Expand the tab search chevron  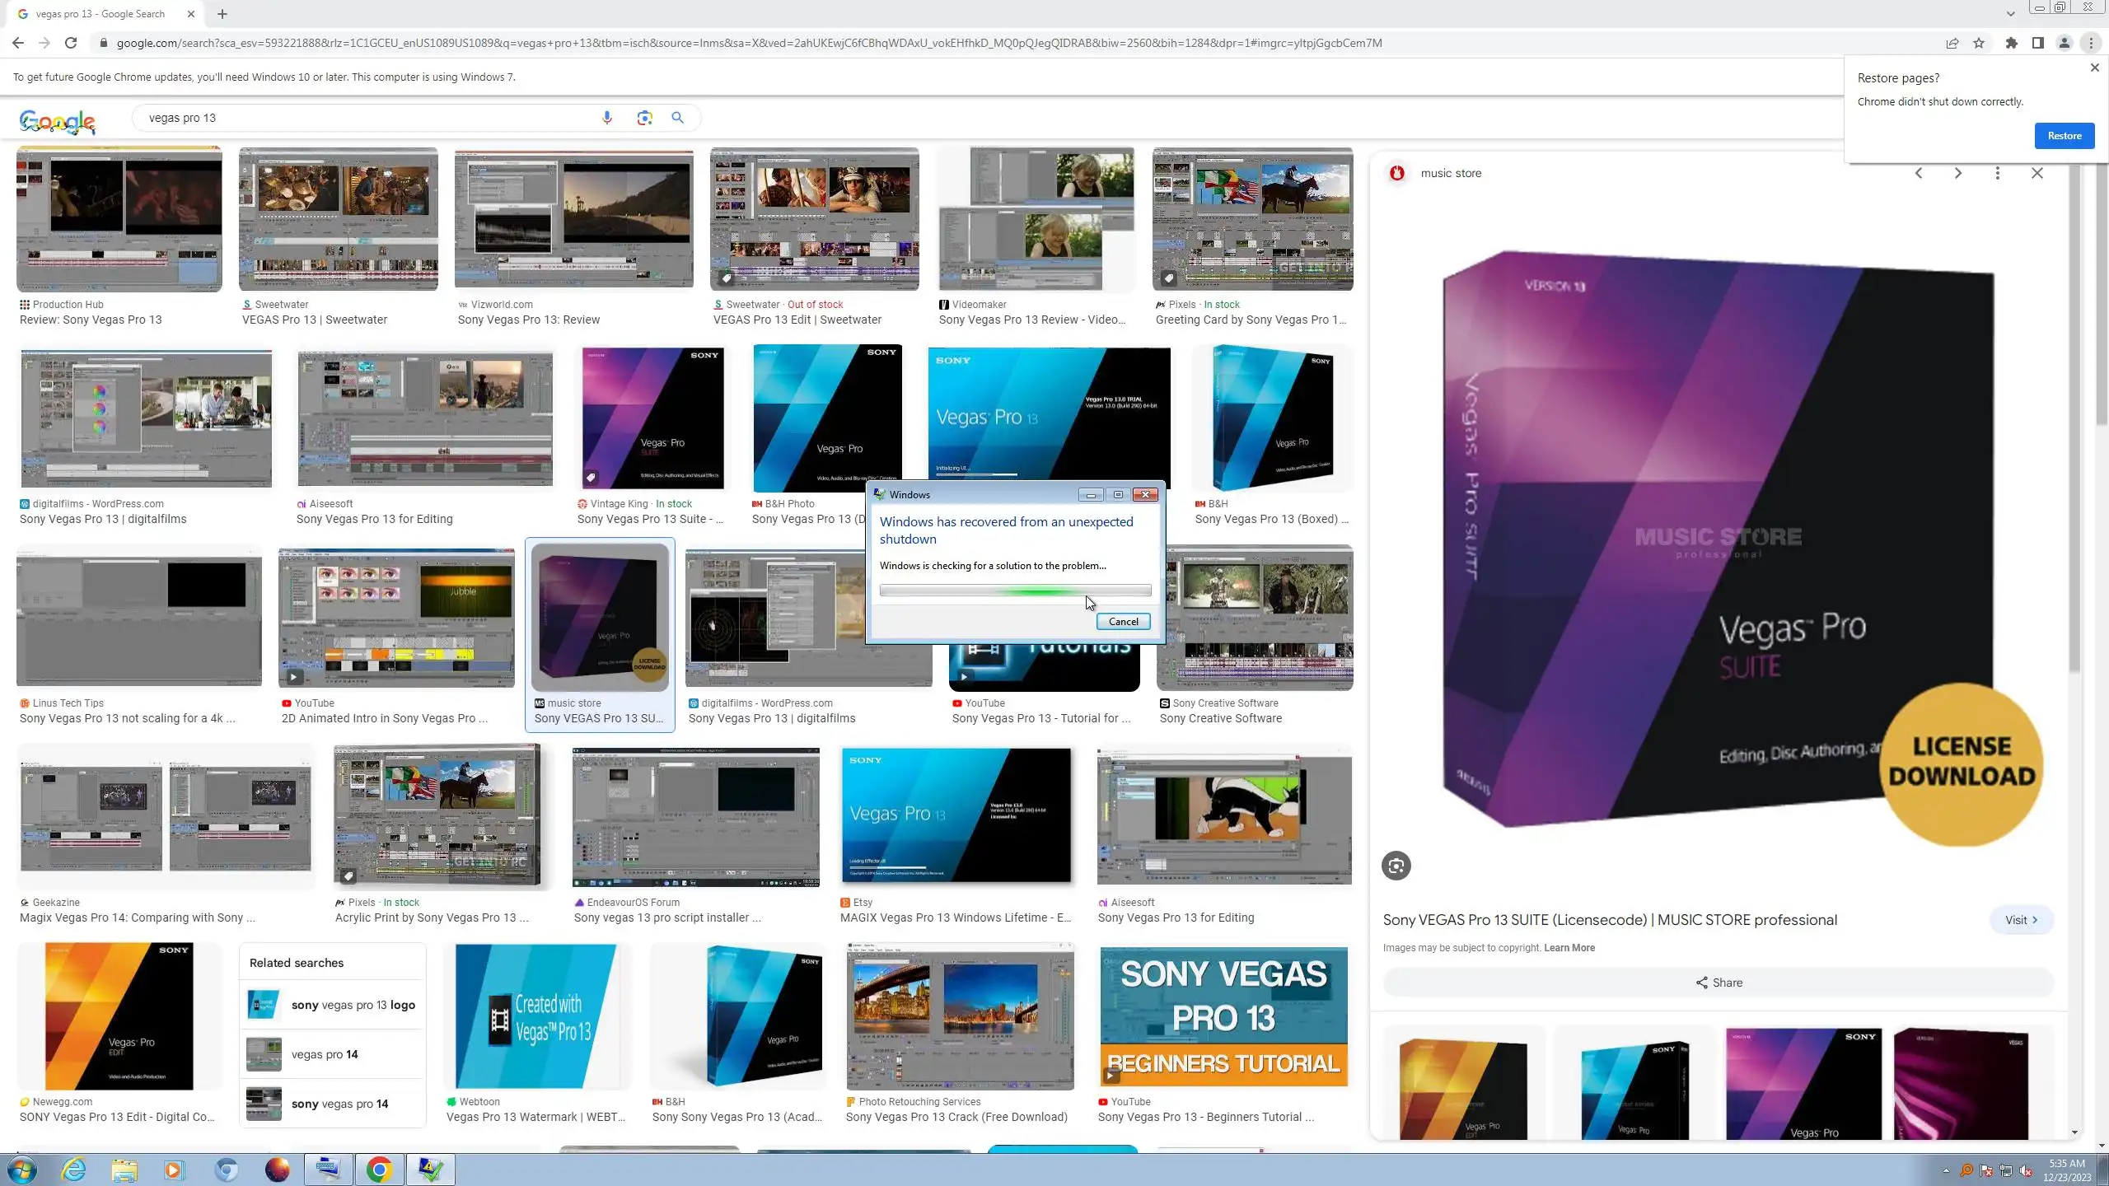coord(2010,13)
